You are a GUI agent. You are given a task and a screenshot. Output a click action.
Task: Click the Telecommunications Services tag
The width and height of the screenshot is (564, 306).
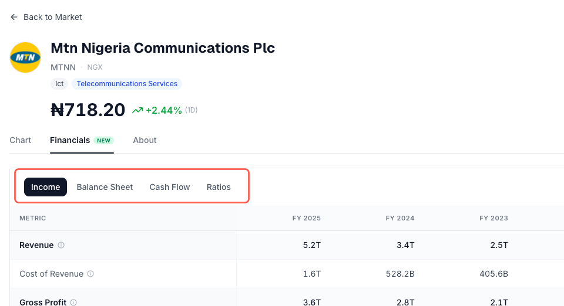click(x=127, y=84)
